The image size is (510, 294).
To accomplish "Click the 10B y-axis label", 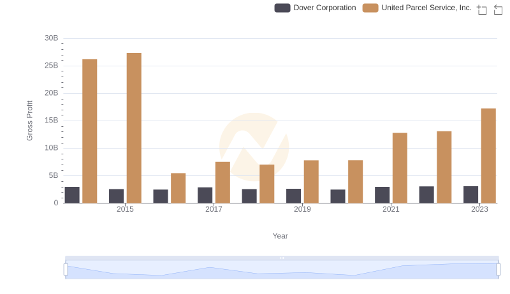I will [x=52, y=148].
